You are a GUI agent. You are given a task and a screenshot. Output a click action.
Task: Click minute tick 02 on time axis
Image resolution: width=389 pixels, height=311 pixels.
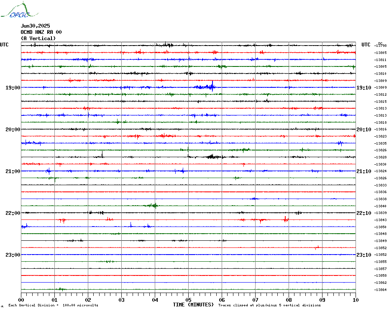tap(88, 300)
